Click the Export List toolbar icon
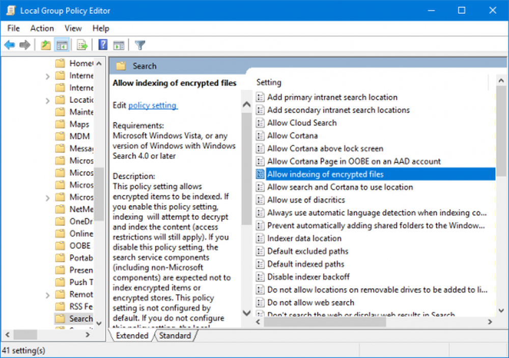Screen dimensions: 509x358 click(82, 45)
